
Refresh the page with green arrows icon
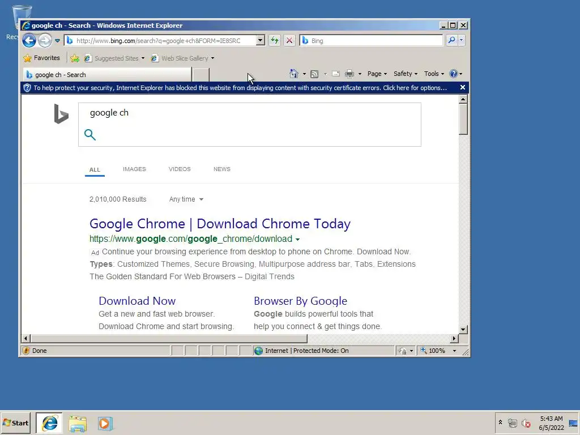click(x=275, y=41)
